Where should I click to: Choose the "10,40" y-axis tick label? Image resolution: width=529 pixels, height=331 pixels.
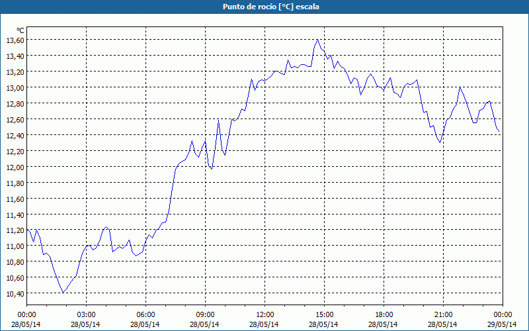pyautogui.click(x=15, y=293)
